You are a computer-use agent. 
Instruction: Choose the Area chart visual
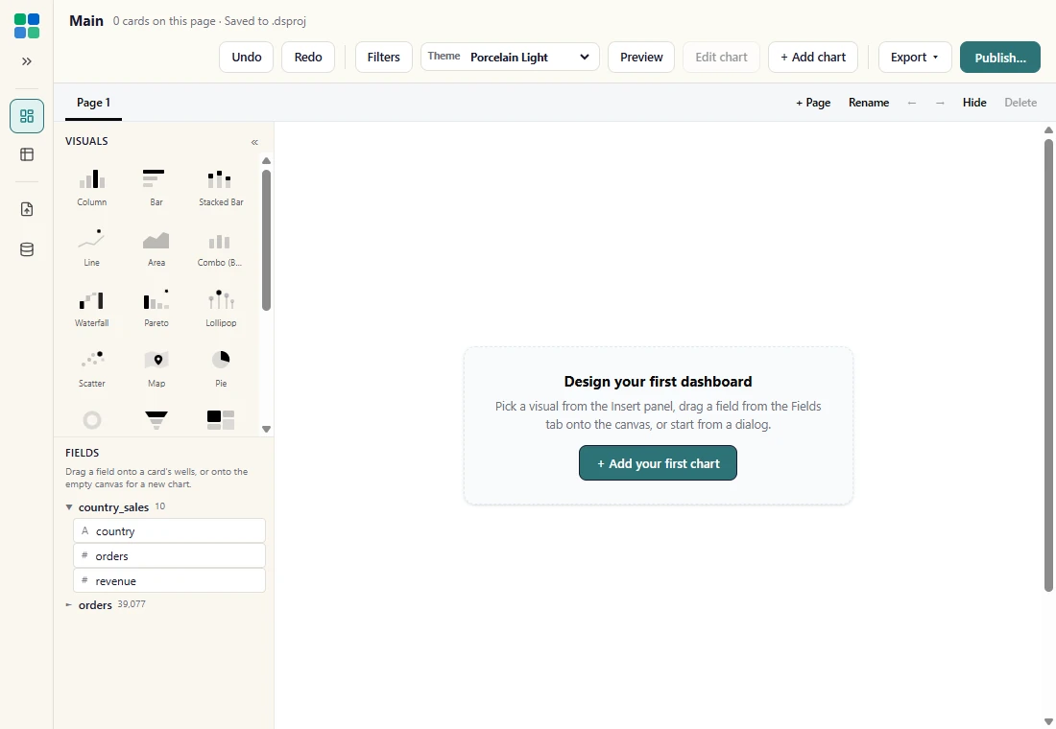[156, 247]
